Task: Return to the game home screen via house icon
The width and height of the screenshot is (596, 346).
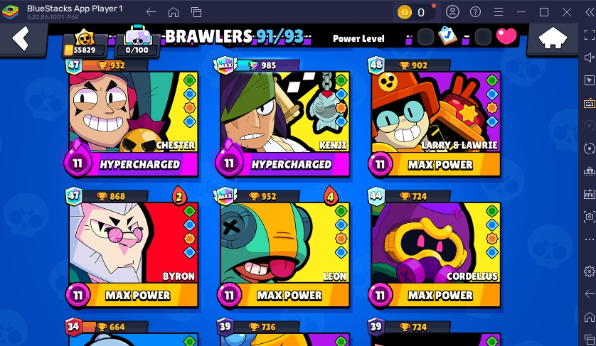Action: [553, 38]
